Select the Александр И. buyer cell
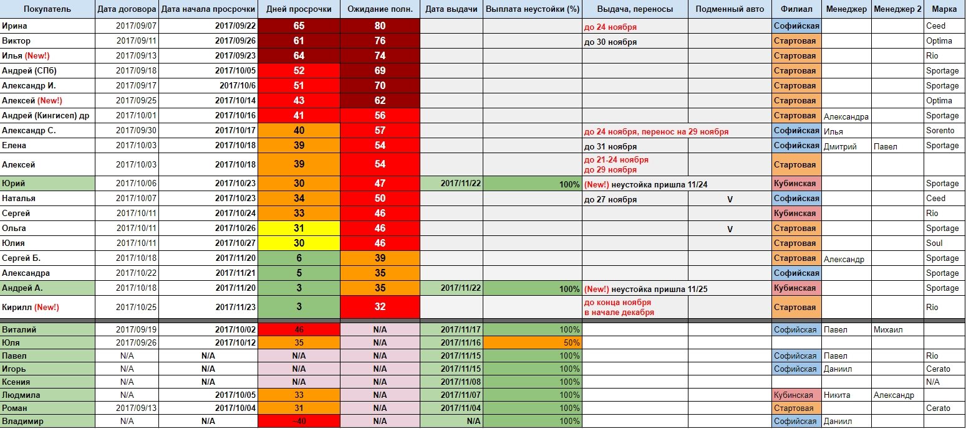This screenshot has width=966, height=429. coord(47,86)
